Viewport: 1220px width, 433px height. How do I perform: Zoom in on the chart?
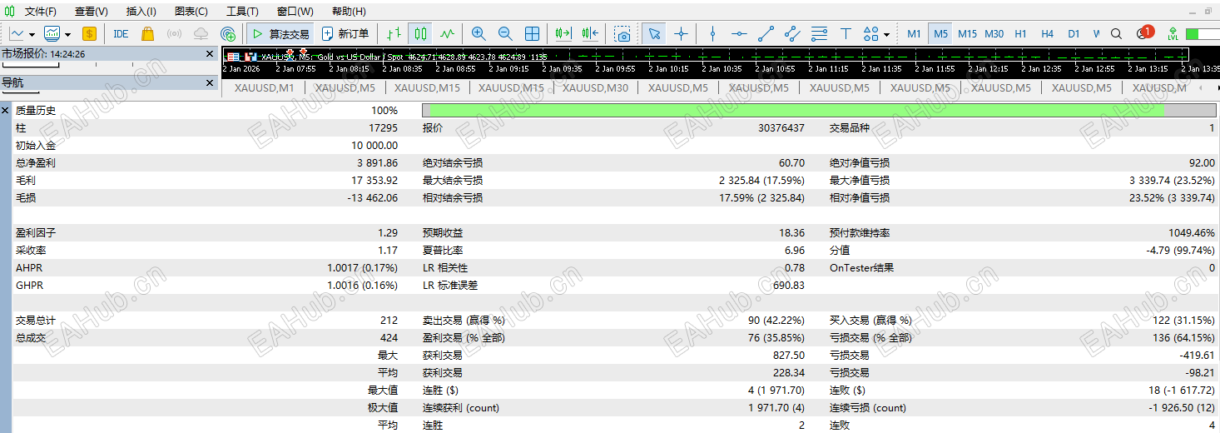click(x=479, y=34)
